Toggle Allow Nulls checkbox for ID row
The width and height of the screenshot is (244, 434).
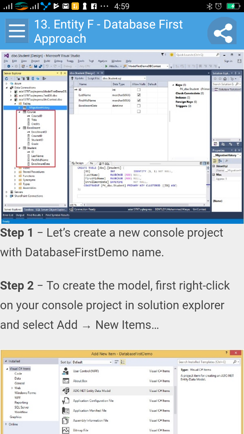click(x=139, y=90)
